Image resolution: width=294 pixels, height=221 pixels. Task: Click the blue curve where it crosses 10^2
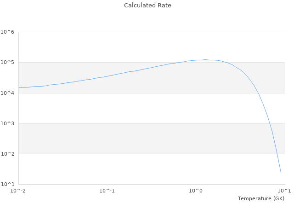click(276, 154)
